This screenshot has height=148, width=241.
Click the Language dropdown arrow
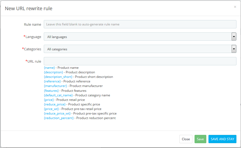pos(234,37)
